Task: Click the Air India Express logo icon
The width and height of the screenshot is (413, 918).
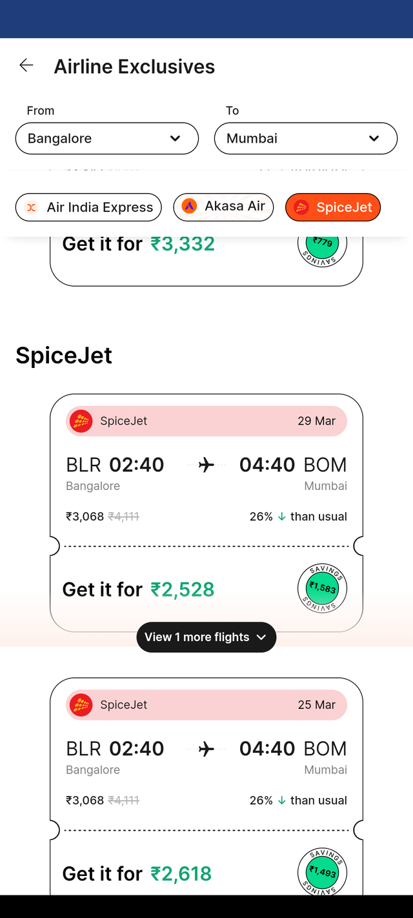Action: tap(31, 207)
